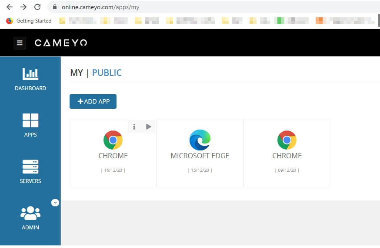Click the 16/12/20 date text
This screenshot has width=380, height=248.
click(113, 170)
